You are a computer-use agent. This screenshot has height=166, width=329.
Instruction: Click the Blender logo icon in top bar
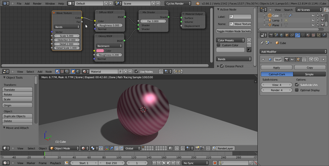[197, 3]
